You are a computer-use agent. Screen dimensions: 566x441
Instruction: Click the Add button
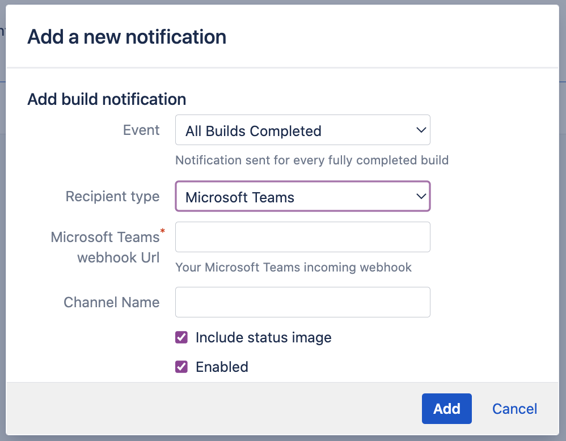446,409
